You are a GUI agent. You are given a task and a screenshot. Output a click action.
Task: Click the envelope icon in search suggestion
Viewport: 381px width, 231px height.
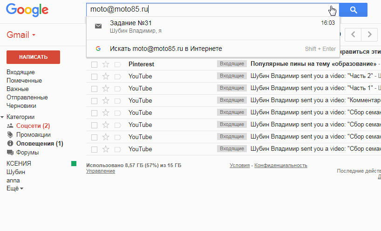pos(98,26)
